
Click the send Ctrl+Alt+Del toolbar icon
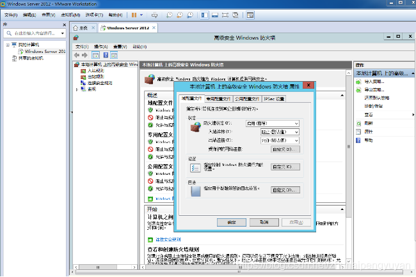coord(154,15)
